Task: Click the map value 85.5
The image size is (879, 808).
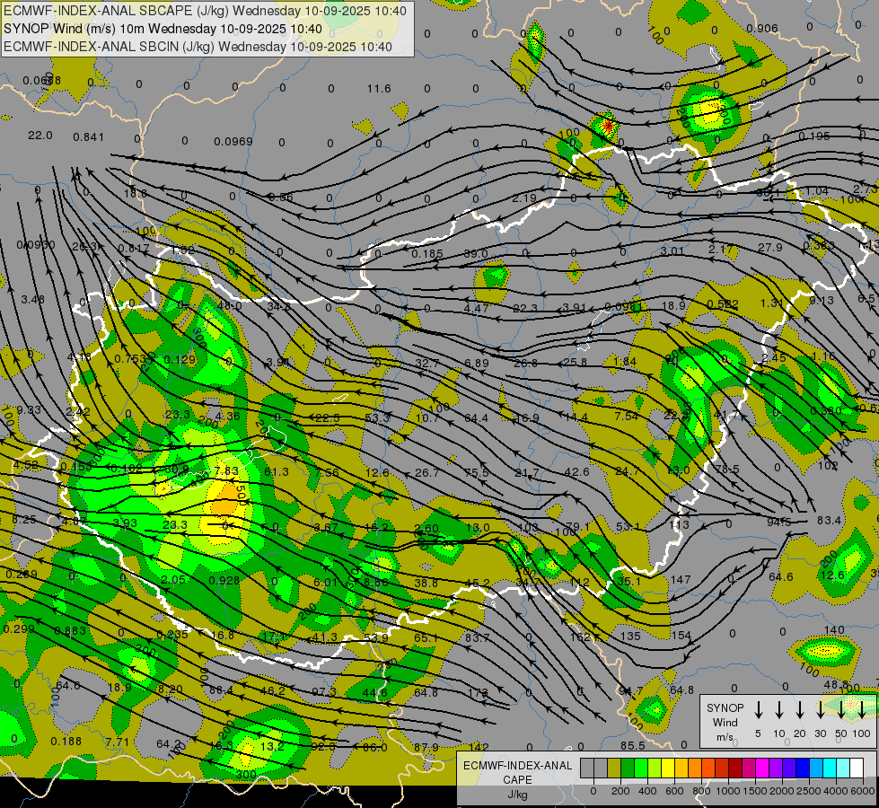Action: (632, 746)
